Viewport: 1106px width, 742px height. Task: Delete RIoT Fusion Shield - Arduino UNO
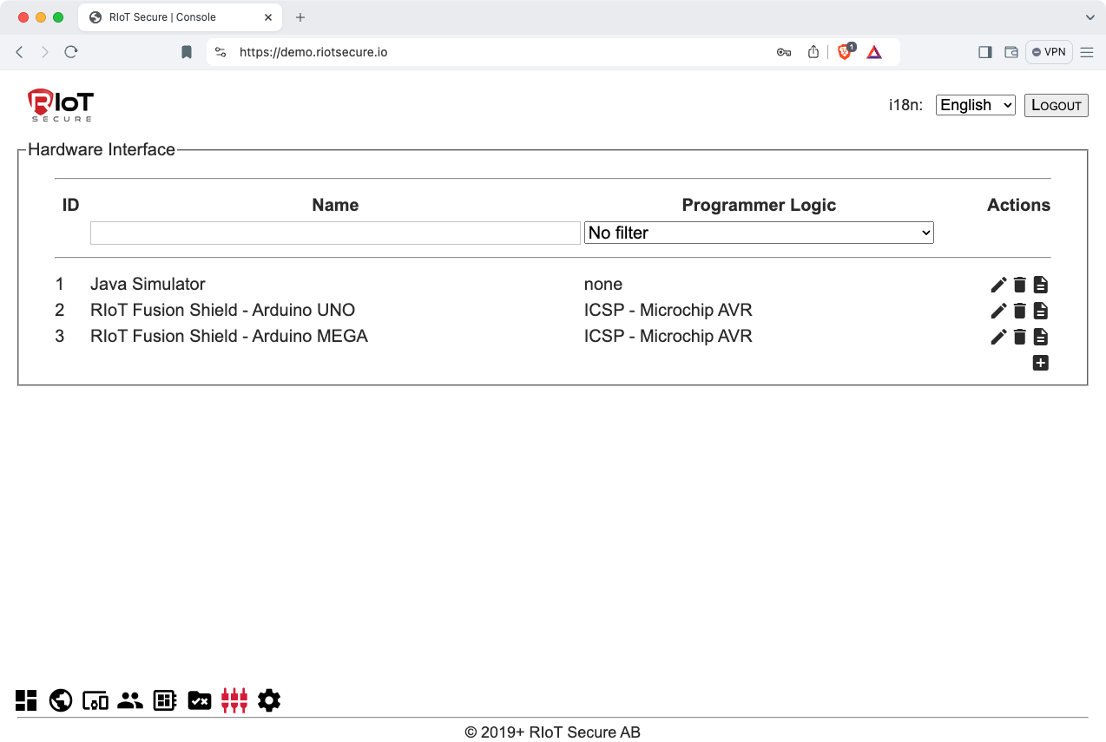1019,311
